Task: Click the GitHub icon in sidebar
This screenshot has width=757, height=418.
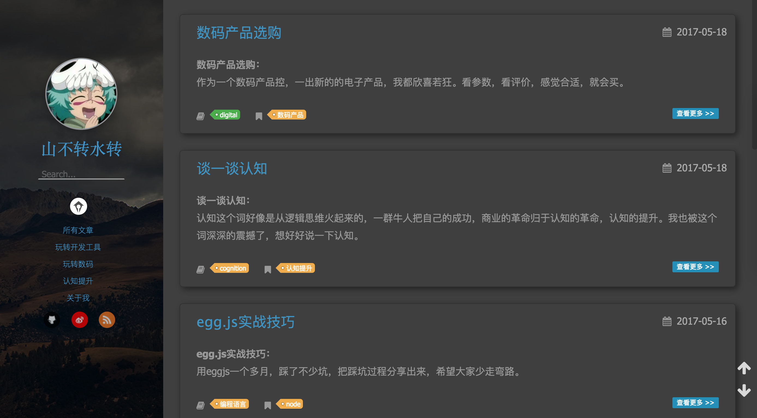Action: (52, 320)
